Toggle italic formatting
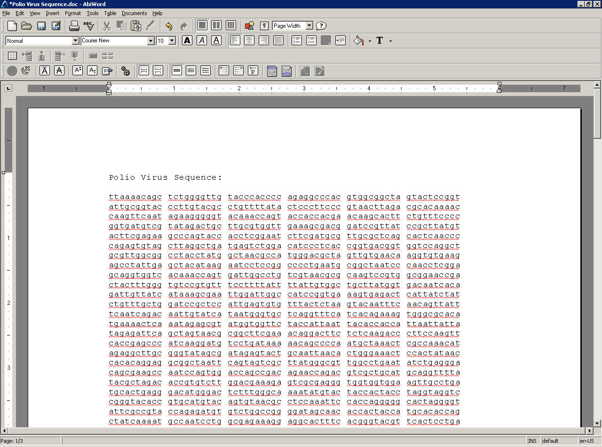This screenshot has width=602, height=447. click(x=202, y=40)
